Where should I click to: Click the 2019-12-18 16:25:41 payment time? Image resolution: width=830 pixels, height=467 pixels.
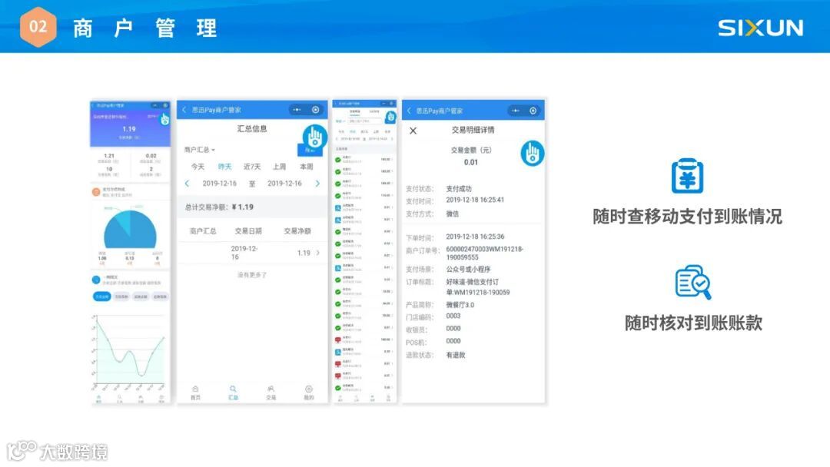click(x=475, y=200)
